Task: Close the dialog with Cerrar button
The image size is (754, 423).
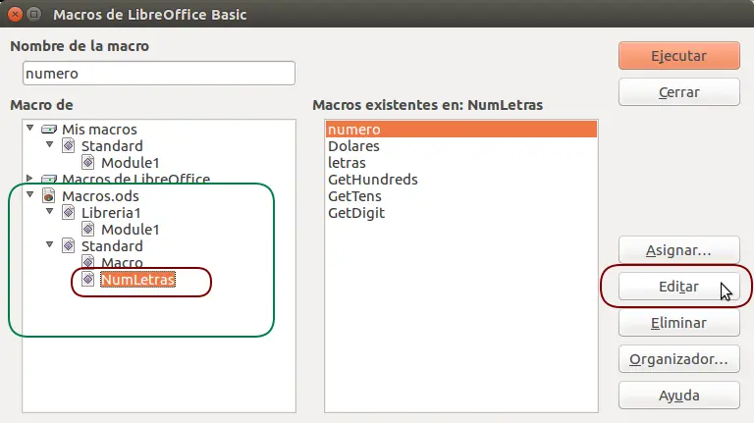Action: coord(679,92)
